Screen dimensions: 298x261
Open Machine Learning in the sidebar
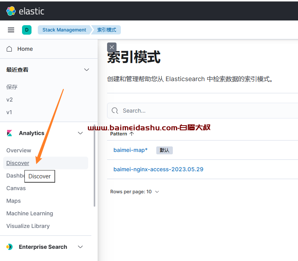[x=30, y=213]
